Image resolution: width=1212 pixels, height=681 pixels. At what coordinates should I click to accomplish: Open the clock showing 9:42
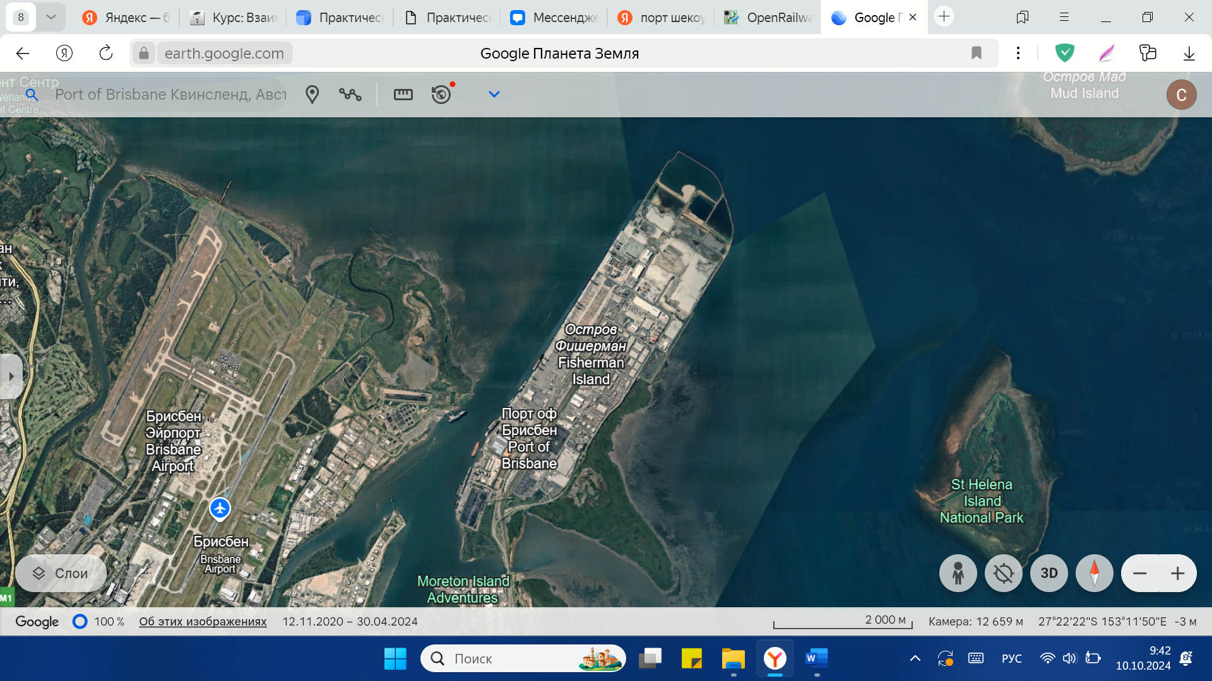coord(1143,658)
